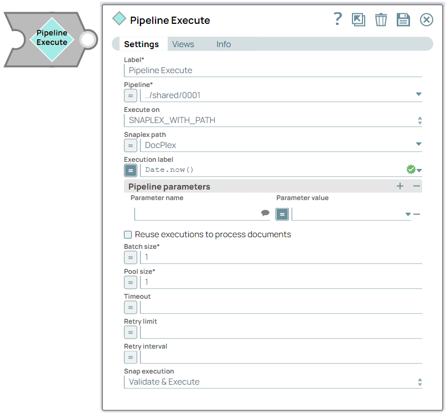Screen dimensions: 446x414
Task: Enable Reuse executions to process documents
Action: (x=128, y=234)
